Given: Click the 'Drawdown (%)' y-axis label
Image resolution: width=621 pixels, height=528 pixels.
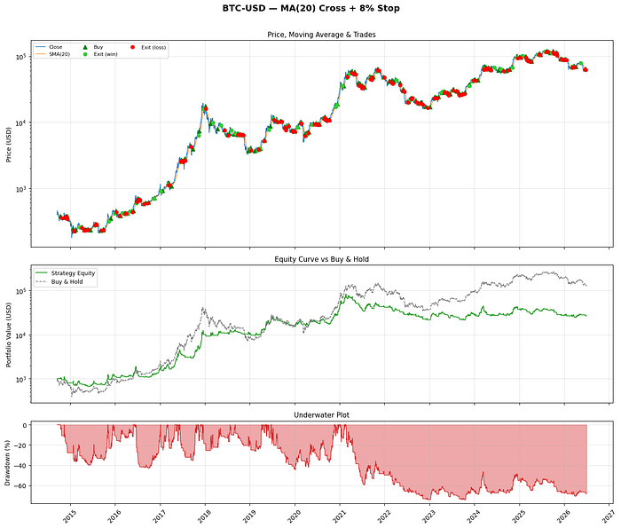Looking at the screenshot, I should tap(7, 462).
